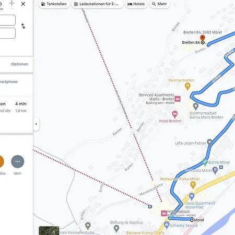The image size is (235, 235).
Task: Open taverne breiten restaurant marker
Action: (187, 87)
